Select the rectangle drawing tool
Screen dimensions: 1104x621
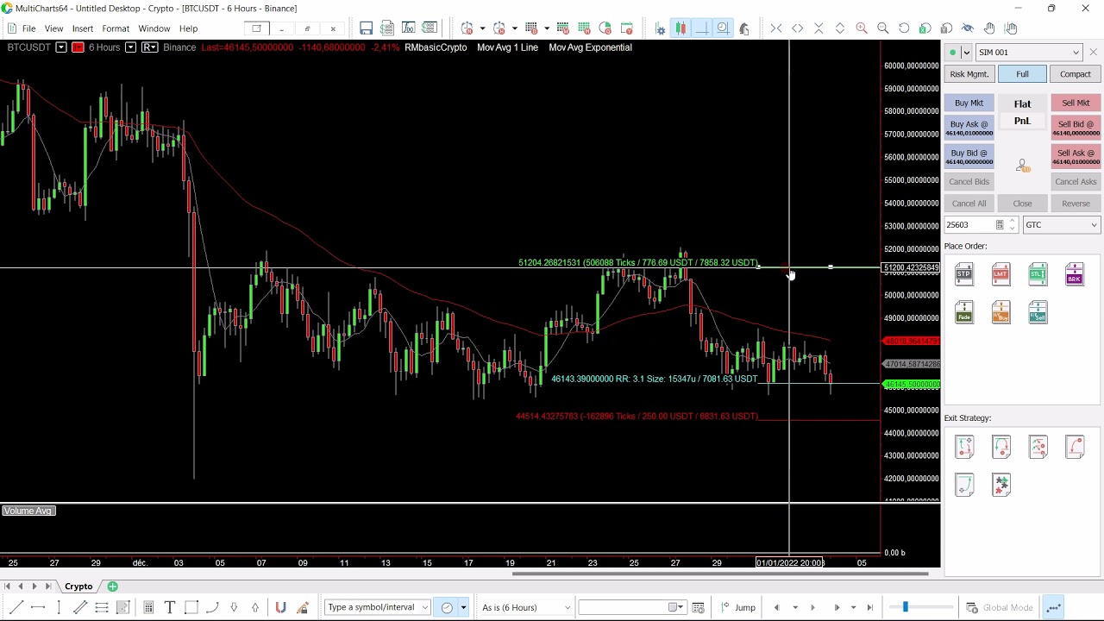point(191,607)
